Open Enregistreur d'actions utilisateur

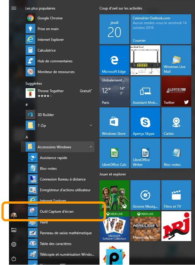pos(61,190)
